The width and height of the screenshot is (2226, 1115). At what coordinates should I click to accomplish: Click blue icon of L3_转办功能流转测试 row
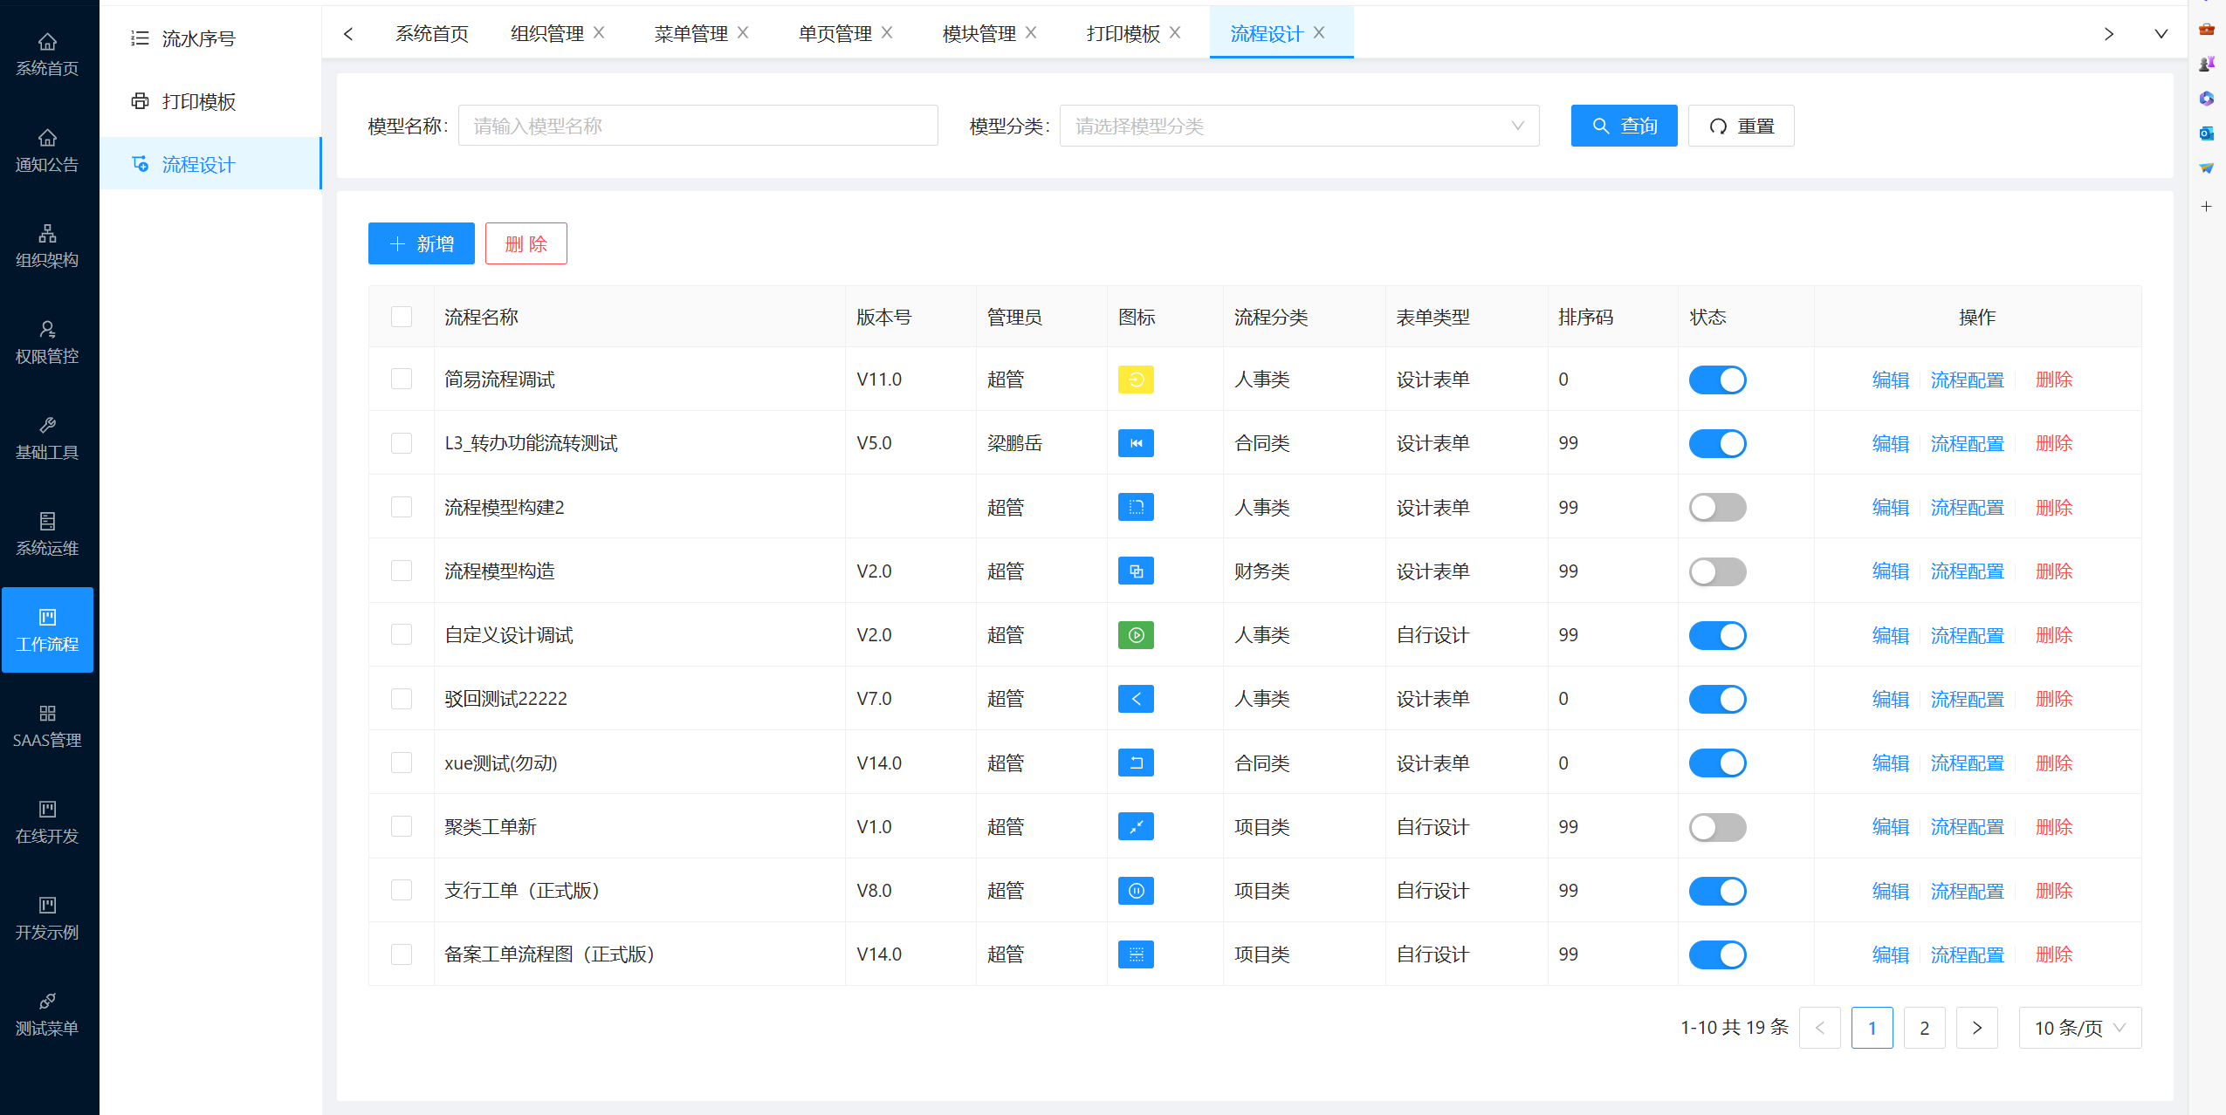pyautogui.click(x=1136, y=443)
